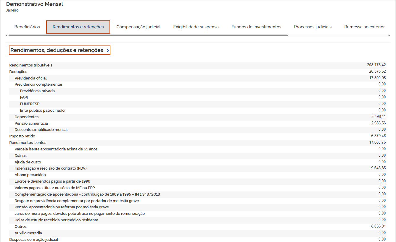Select the Rendimentos isentos row label
Screen dimensions: 396x242
[28, 143]
